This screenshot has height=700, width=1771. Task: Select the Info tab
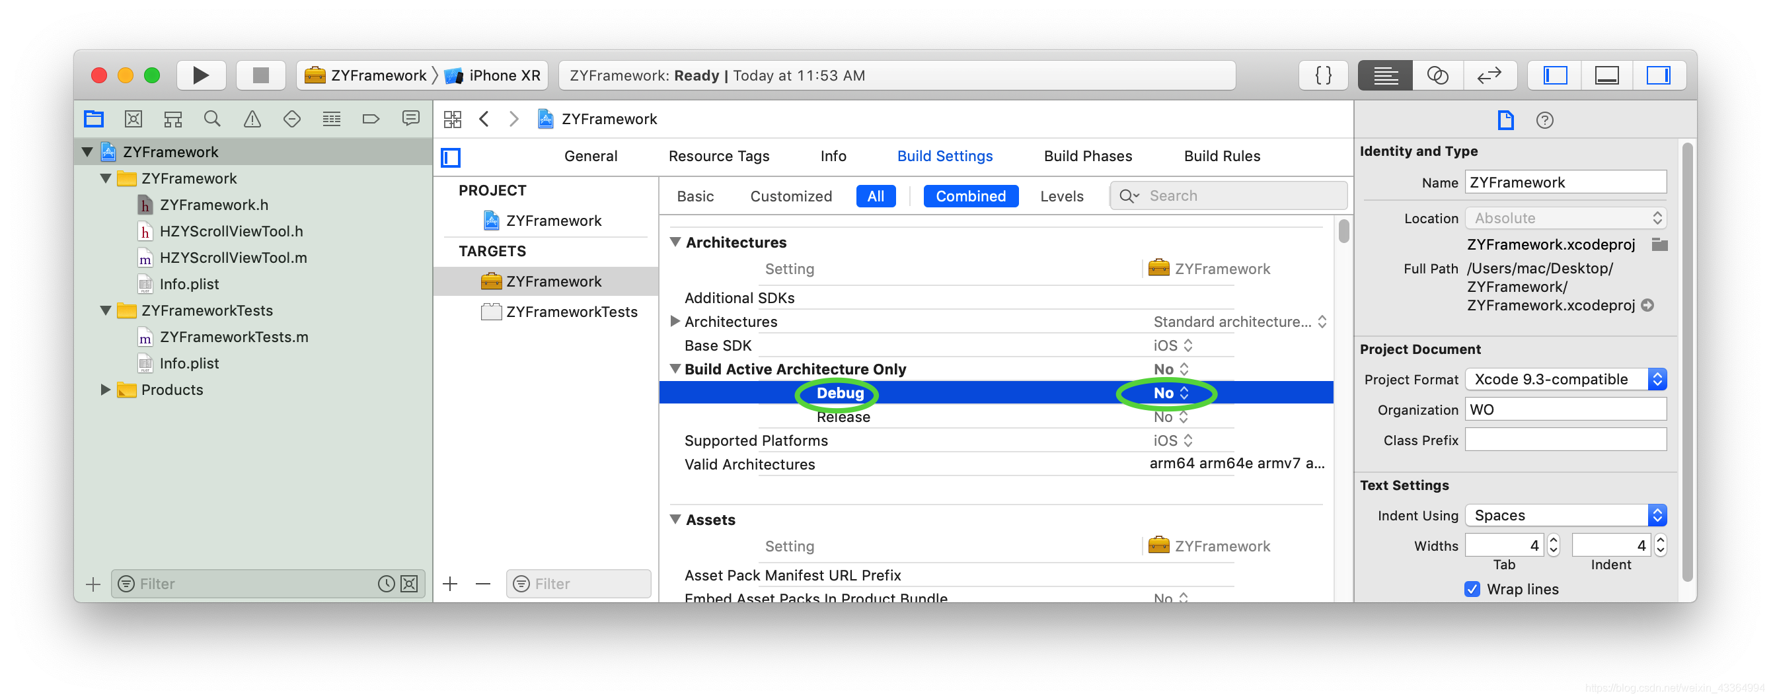[833, 156]
